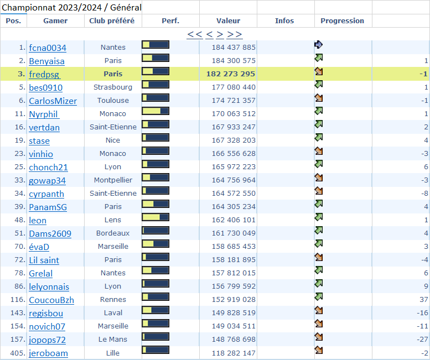The image size is (430, 360).
Task: Click the Pos. column header
Action: (13, 21)
